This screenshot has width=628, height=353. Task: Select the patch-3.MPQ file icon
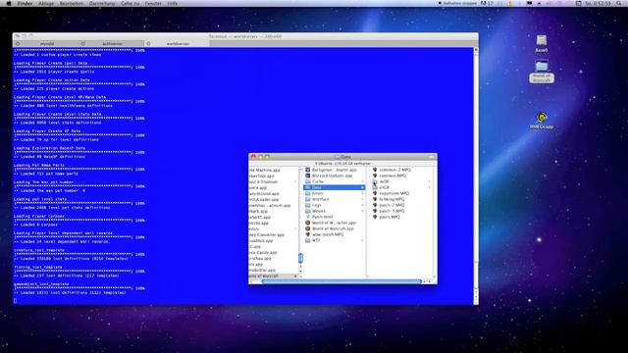pyautogui.click(x=375, y=211)
